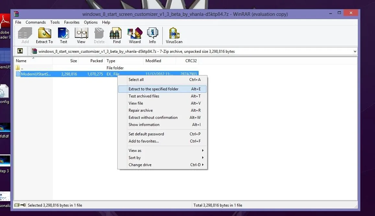Open the Help menu
The image size is (375, 216).
(106, 22)
